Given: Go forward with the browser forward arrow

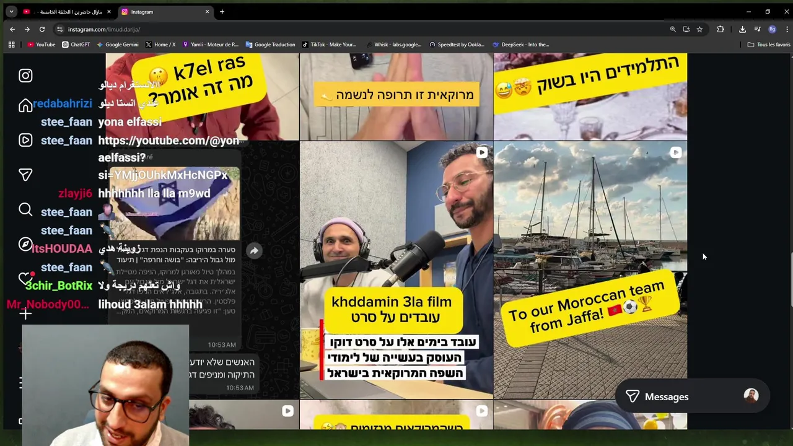Looking at the screenshot, I should 27,29.
